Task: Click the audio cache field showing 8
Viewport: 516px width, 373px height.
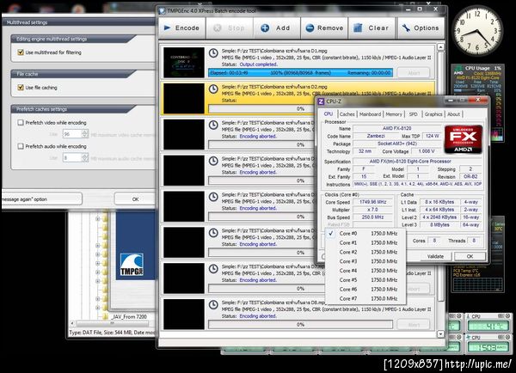Action: [x=72, y=158]
